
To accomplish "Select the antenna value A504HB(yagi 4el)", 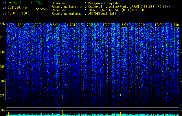I will (102, 14).
